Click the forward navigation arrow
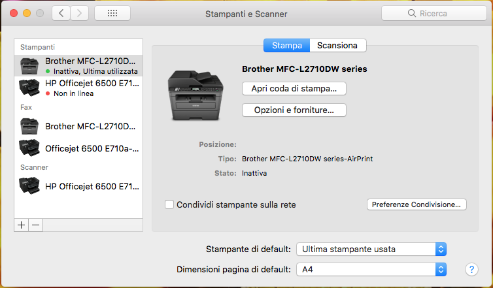493x288 pixels. 79,13
